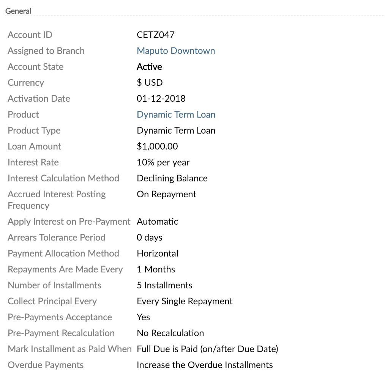Open the Dynamic Term Loan product link
The height and width of the screenshot is (384, 385).
coord(176,114)
